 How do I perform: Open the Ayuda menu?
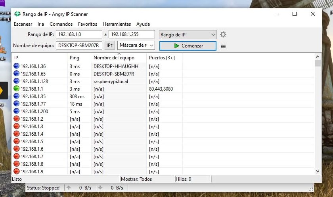pos(143,24)
